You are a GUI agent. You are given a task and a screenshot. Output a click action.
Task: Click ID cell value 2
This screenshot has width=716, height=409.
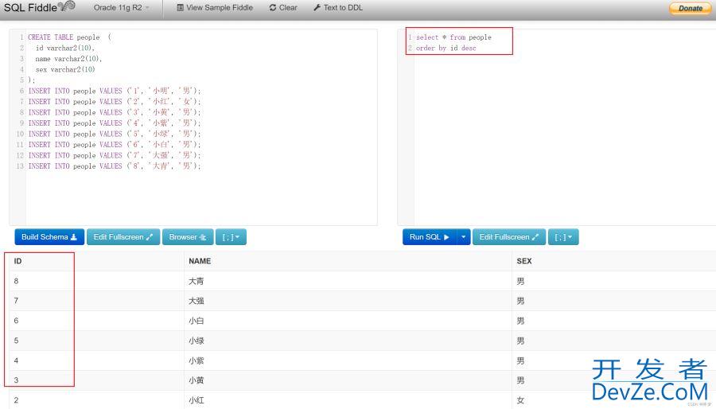[96, 400]
